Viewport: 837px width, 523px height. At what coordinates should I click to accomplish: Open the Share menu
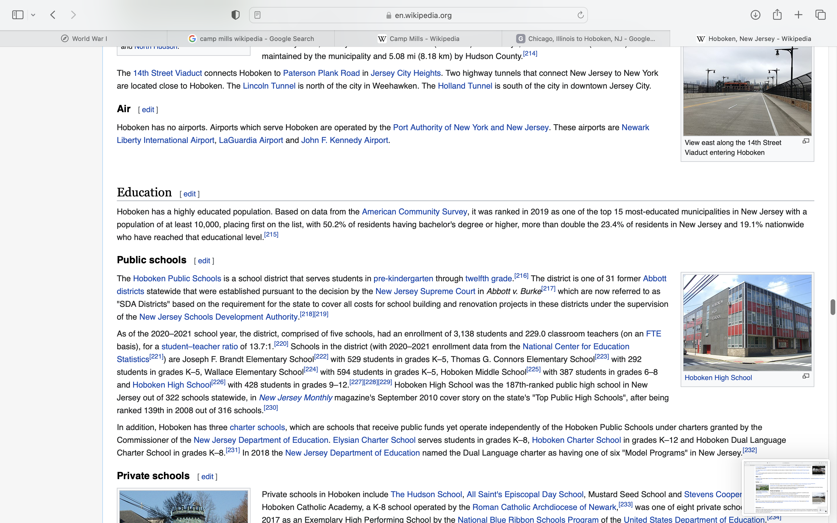point(777,15)
